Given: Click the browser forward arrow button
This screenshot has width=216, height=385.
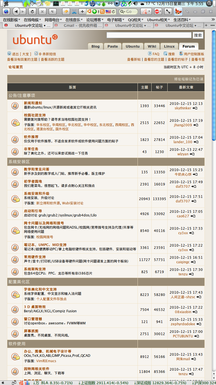Looking at the screenshot, I should click(23, 12).
